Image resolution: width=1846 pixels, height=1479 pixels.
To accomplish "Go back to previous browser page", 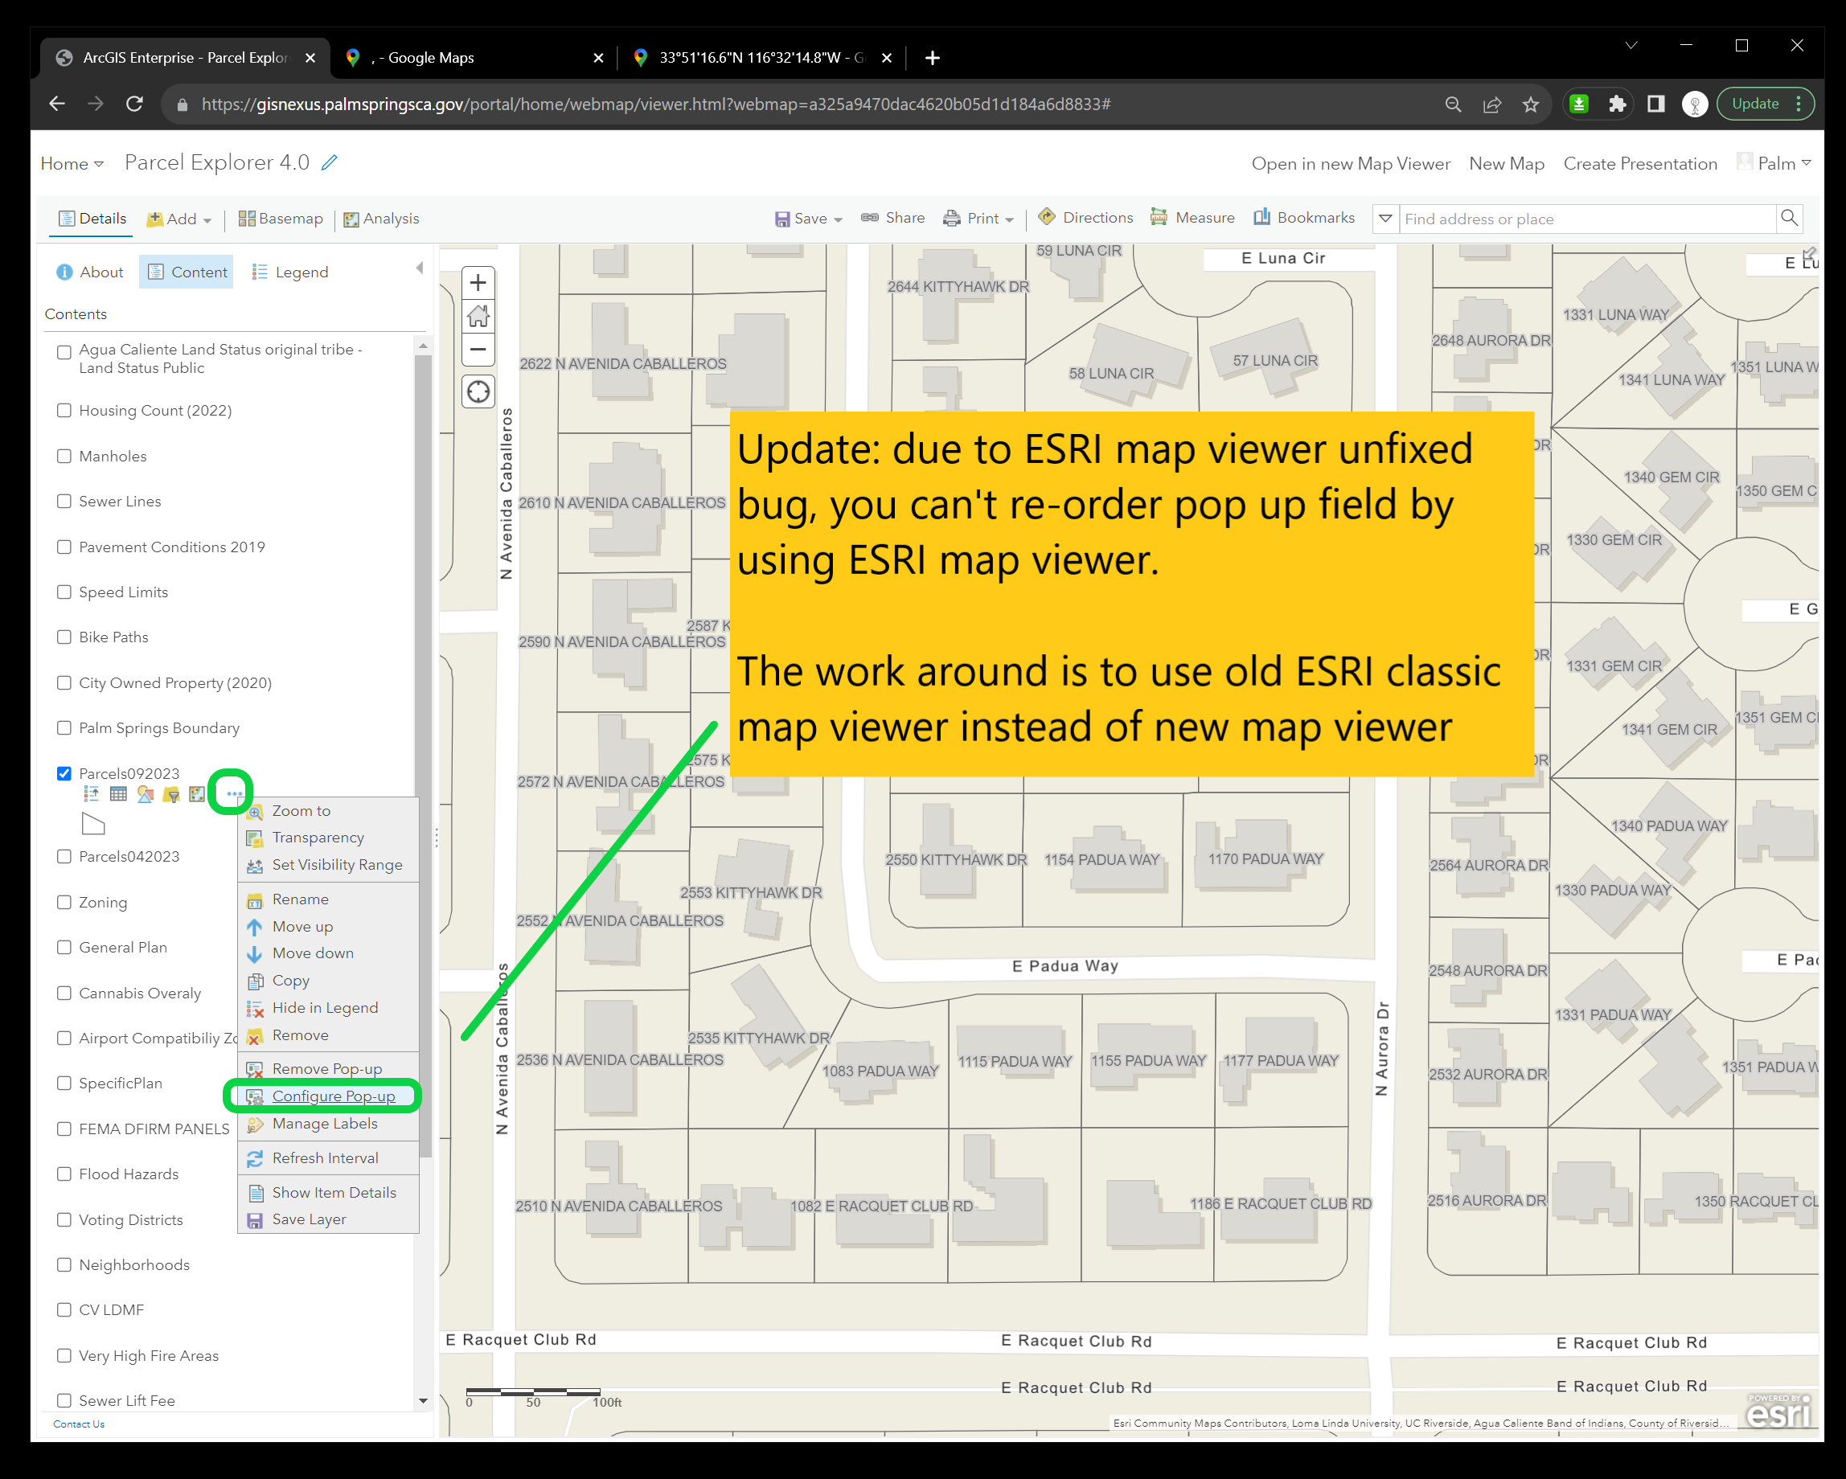I will click(56, 104).
